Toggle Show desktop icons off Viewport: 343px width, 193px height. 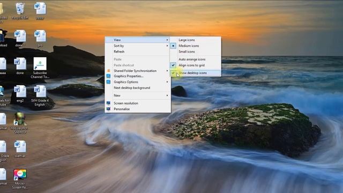coord(196,73)
